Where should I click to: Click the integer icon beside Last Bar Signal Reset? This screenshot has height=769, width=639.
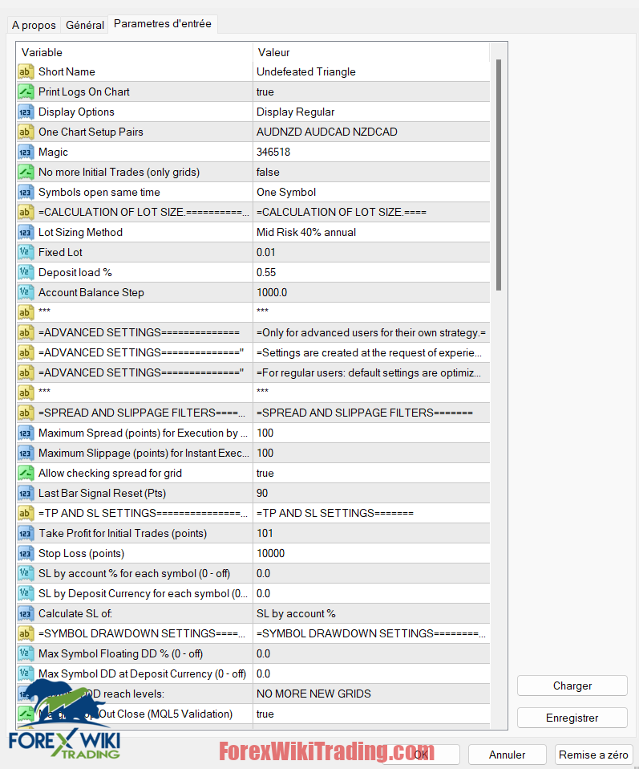coord(26,494)
